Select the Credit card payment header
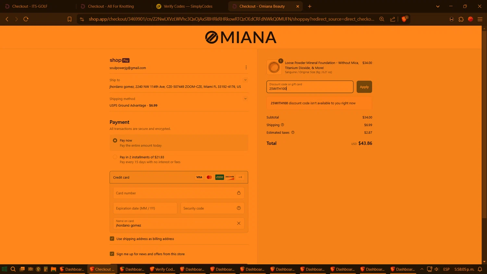 (179, 177)
